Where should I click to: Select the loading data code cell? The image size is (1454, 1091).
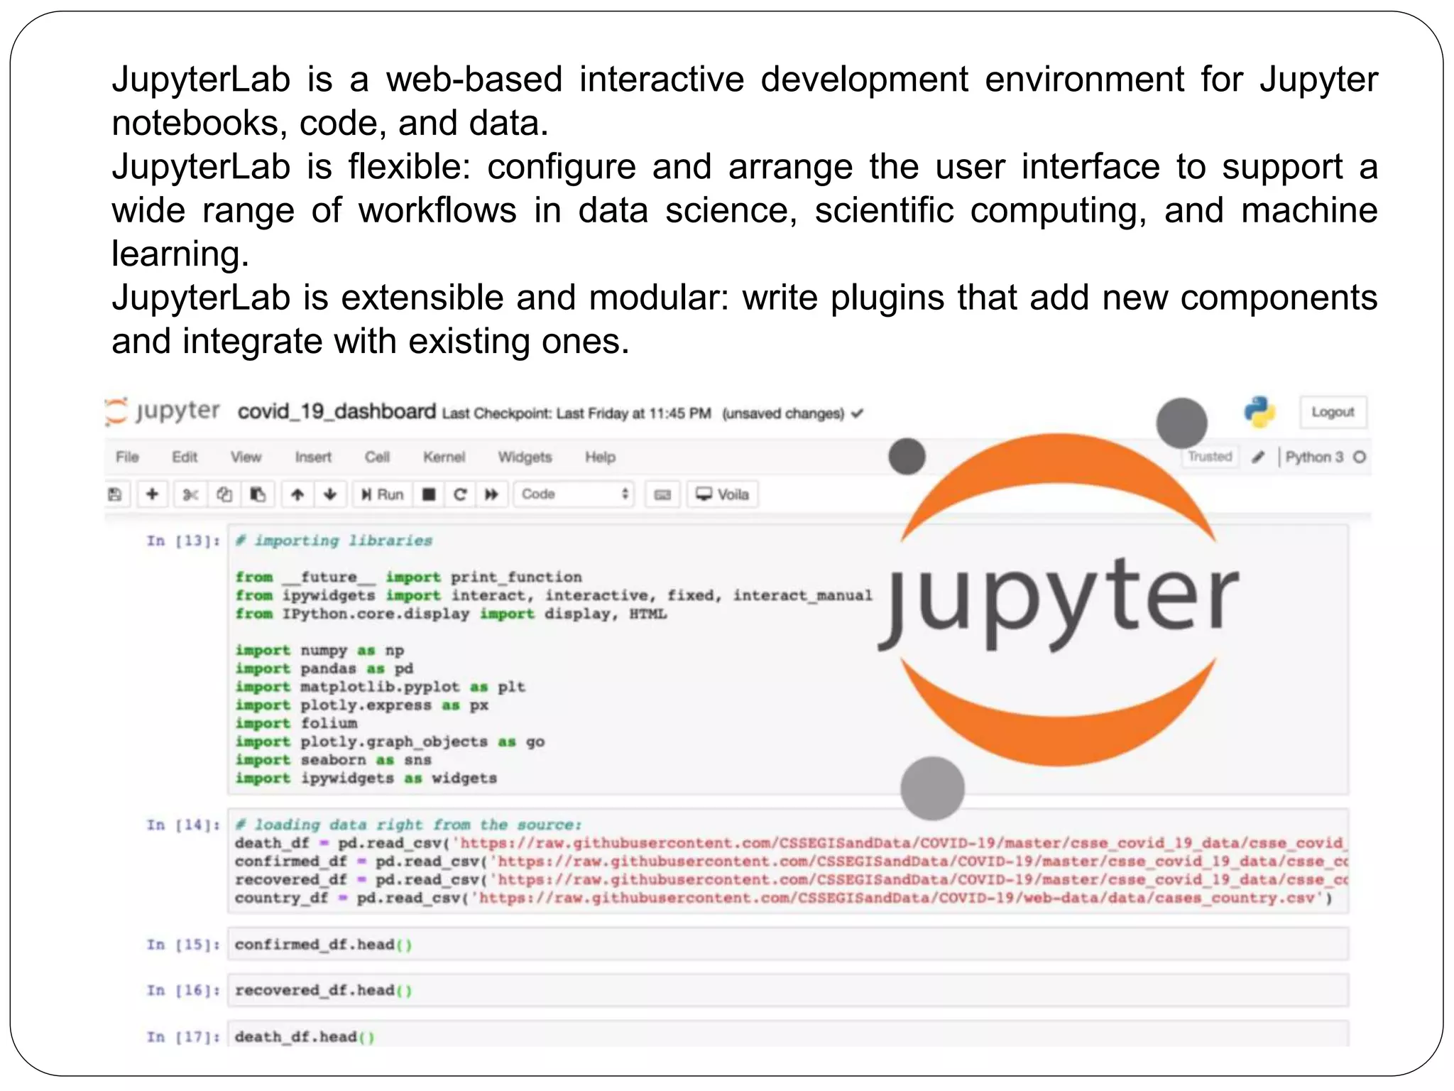787,861
